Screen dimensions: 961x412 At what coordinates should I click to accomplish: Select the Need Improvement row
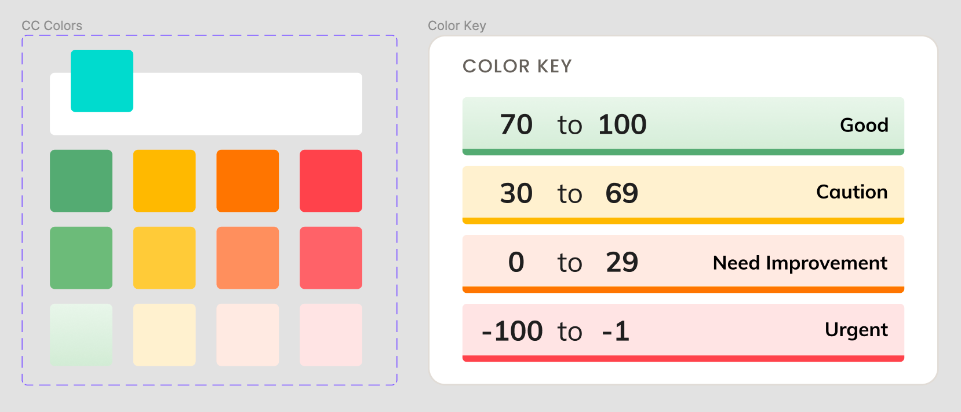pyautogui.click(x=683, y=263)
